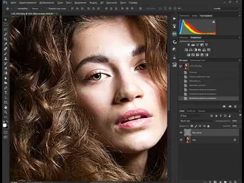Click the history snapshot thumbnail

click(186, 66)
